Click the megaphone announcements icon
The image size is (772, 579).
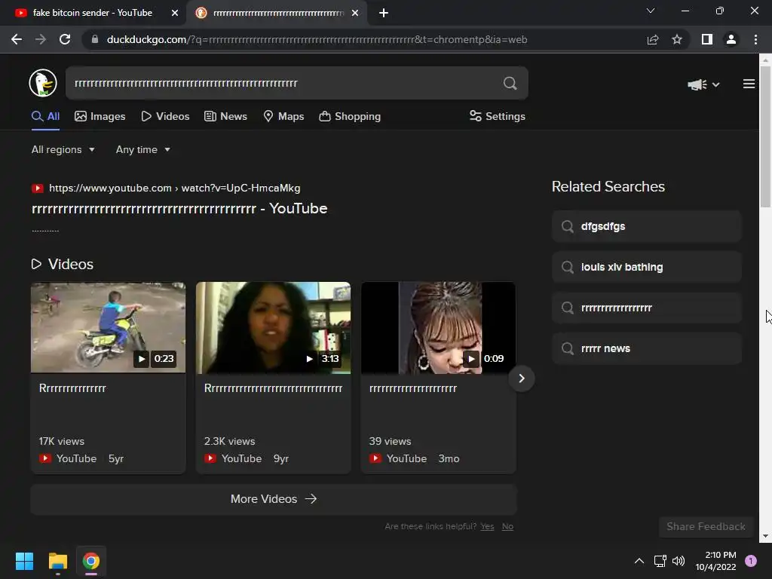697,84
